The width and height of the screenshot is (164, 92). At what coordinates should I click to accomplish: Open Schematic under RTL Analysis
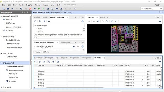[x=12, y=81]
